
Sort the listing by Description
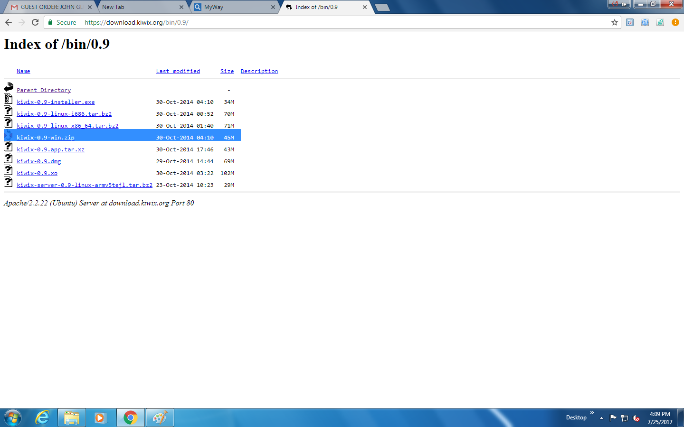tap(259, 71)
